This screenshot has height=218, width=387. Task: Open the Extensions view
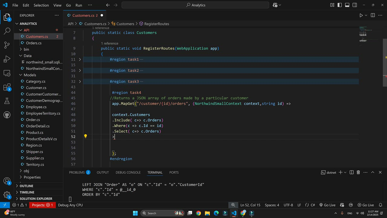[x=7, y=88]
